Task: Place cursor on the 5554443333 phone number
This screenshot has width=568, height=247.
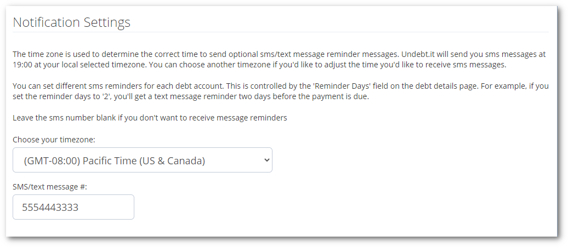Action: point(50,208)
